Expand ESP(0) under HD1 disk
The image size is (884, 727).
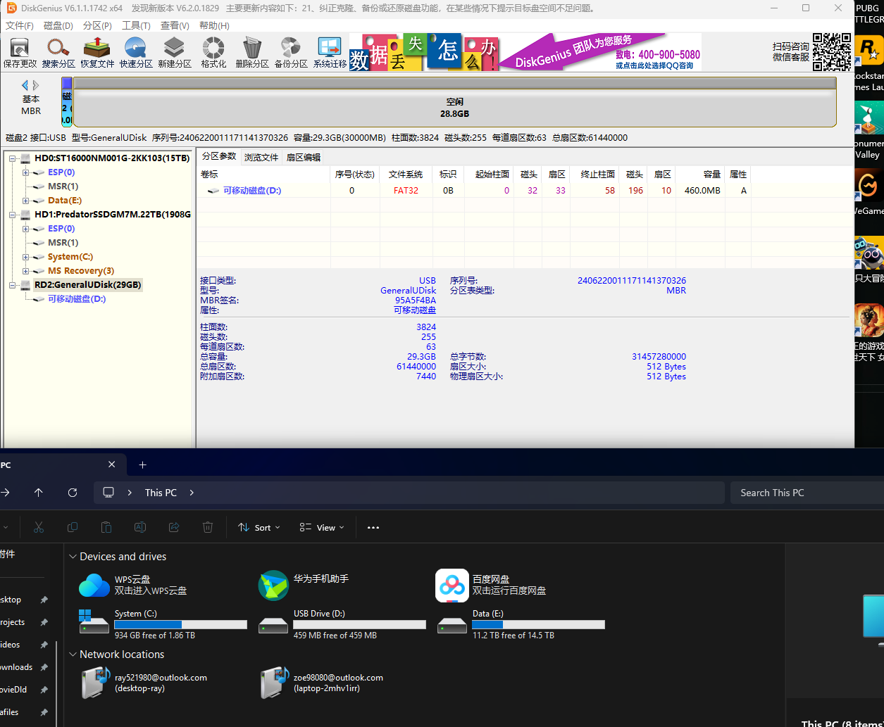click(x=25, y=229)
